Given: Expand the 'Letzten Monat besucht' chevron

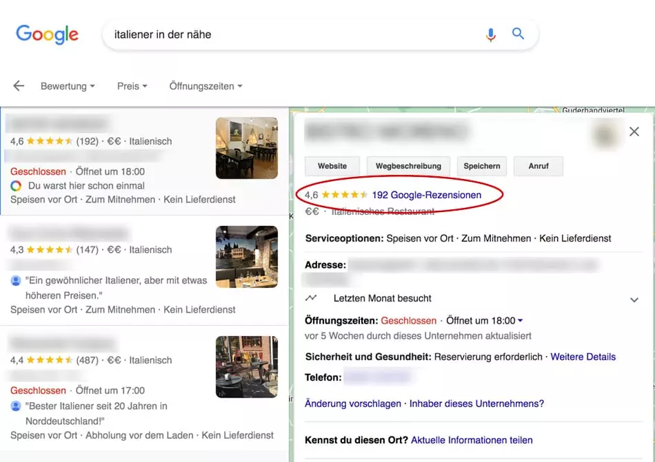Looking at the screenshot, I should pos(634,300).
